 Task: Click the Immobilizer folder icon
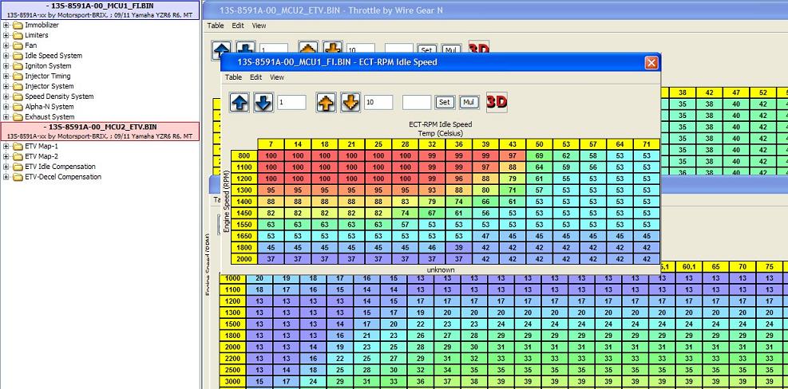click(18, 26)
